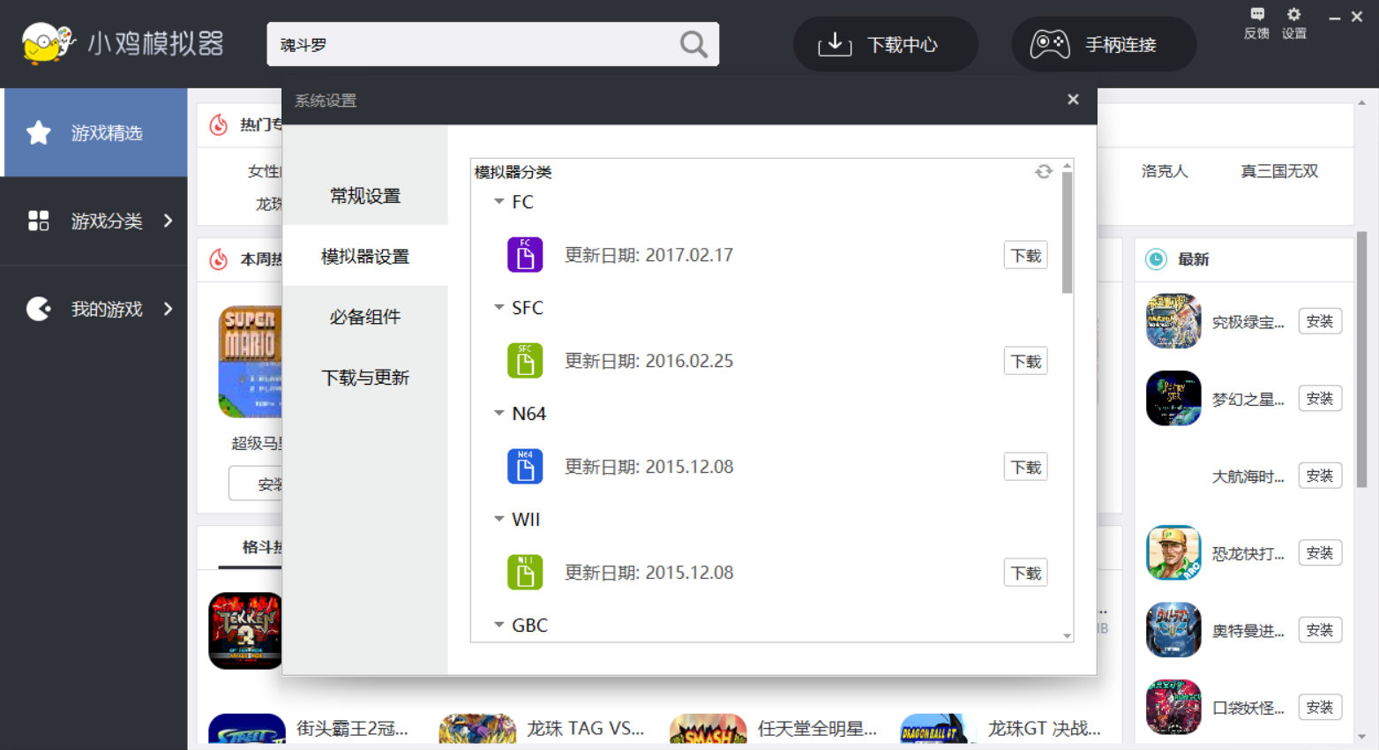Click the WII emulator file icon
1379x750 pixels.
(x=525, y=573)
